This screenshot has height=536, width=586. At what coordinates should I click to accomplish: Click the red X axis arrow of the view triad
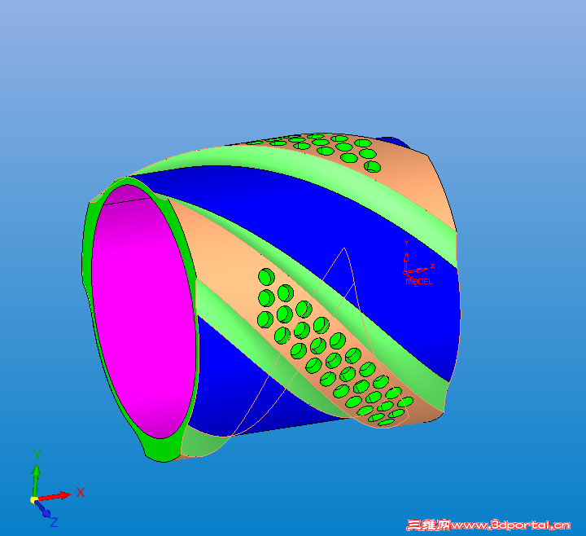click(x=55, y=496)
